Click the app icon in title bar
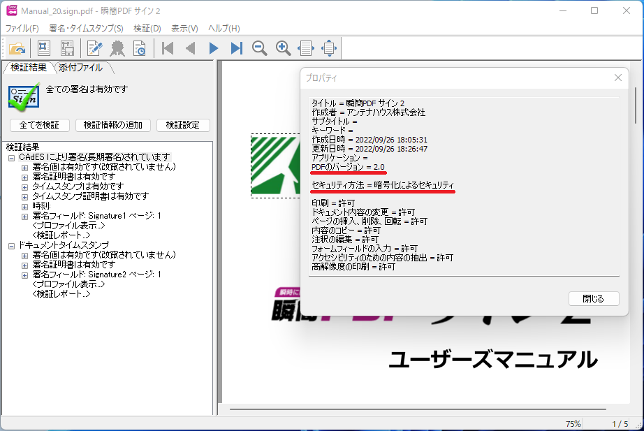This screenshot has height=431, width=644. 11,10
